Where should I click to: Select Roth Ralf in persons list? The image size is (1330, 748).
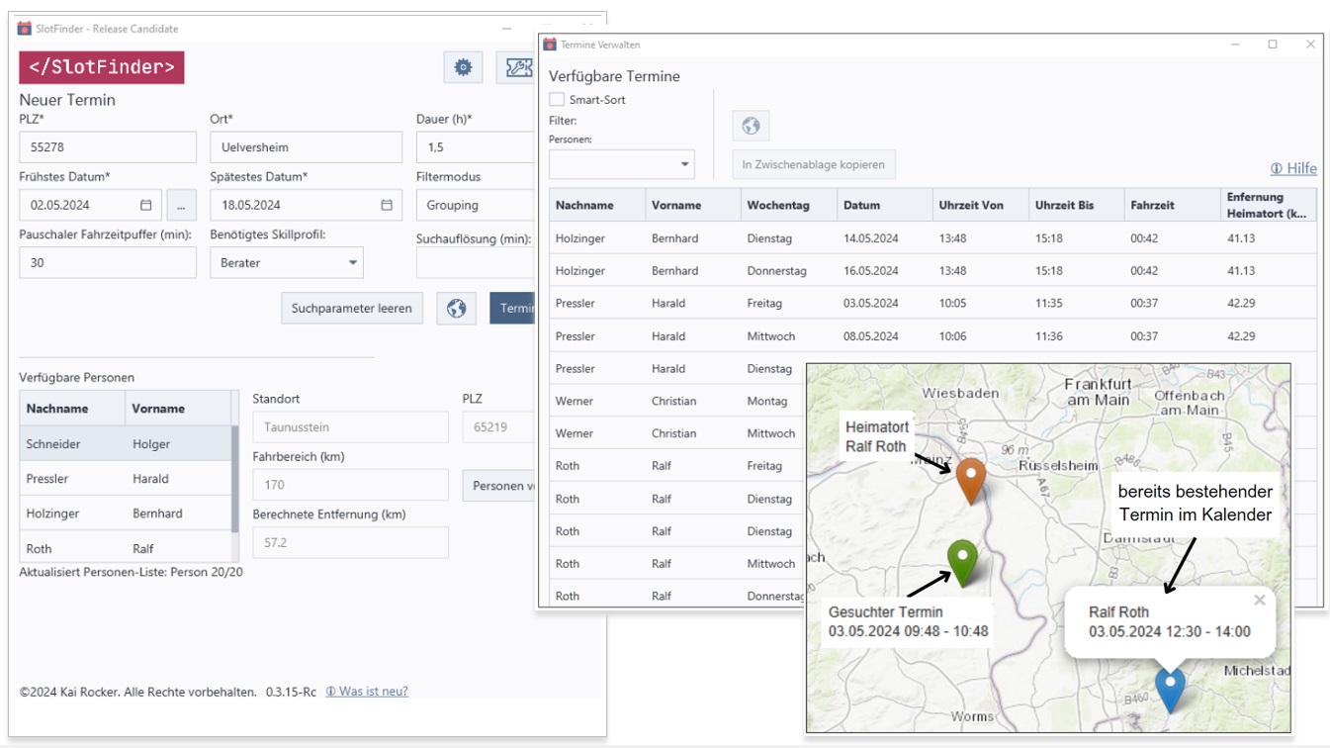[126, 547]
